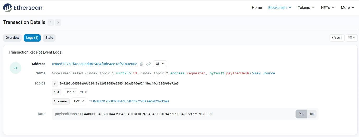Switch data display to Hex
The height and width of the screenshot is (137, 359).
[x=311, y=114]
